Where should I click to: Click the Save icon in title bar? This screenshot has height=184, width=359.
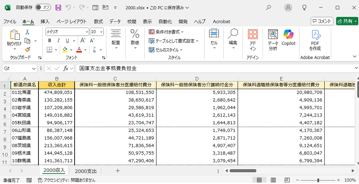click(59, 8)
